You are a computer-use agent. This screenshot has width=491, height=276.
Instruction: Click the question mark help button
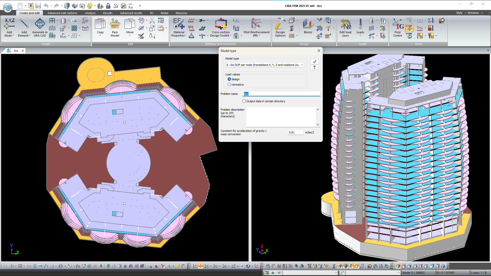(315, 67)
